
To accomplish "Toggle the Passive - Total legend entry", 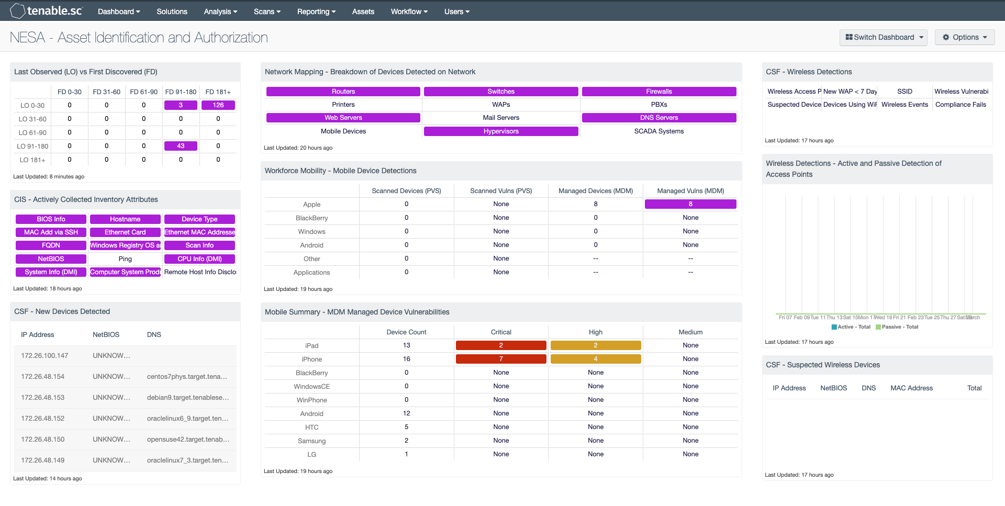I will [897, 327].
